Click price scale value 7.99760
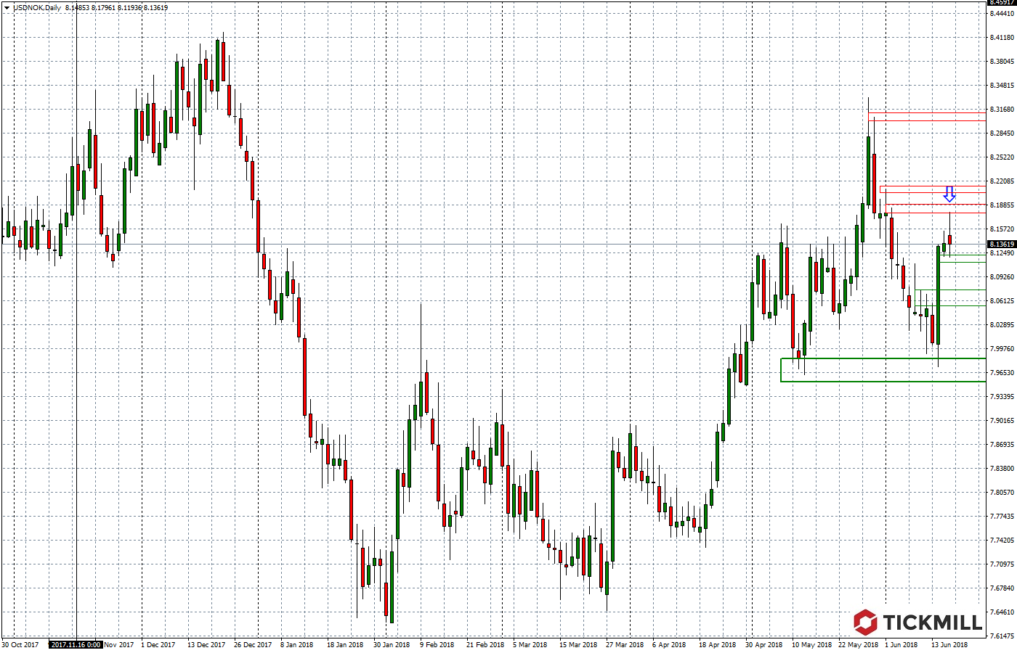 (x=1002, y=349)
